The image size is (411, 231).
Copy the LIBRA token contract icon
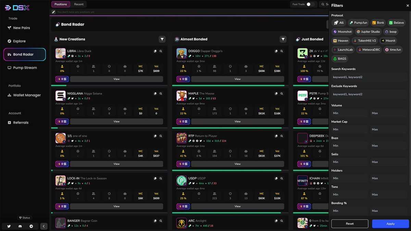click(155, 50)
